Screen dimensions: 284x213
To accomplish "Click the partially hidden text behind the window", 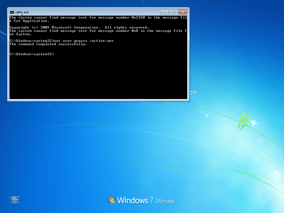I will [x=193, y=93].
